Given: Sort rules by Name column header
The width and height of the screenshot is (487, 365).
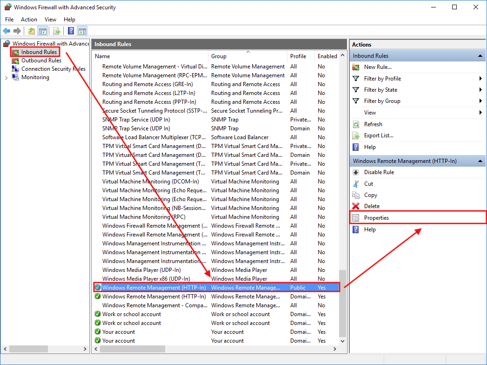Looking at the screenshot, I should (x=151, y=56).
